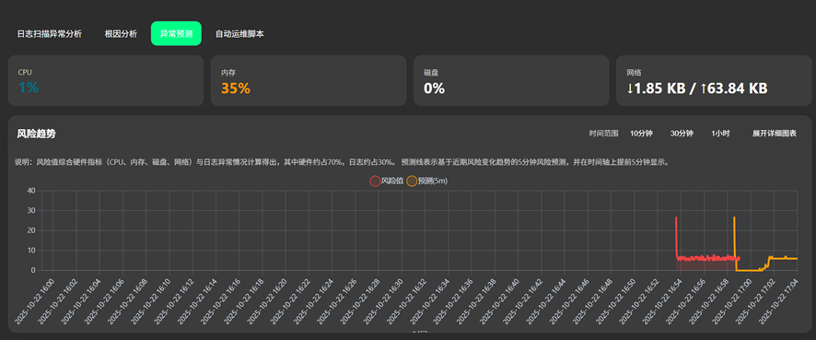Click the ↓1.85 KB / ↑63.84 KB value
The image size is (816, 340).
point(697,88)
